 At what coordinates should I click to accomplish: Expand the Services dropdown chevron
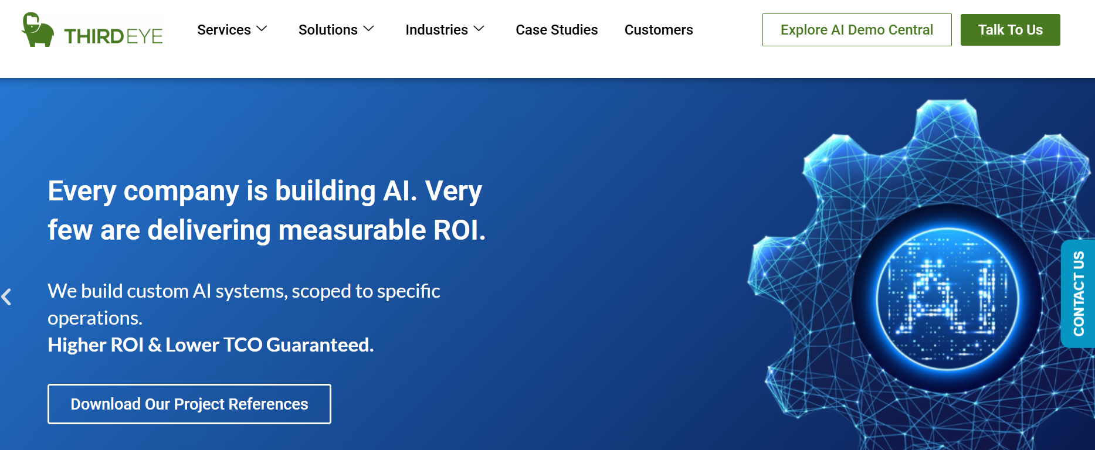pos(262,29)
